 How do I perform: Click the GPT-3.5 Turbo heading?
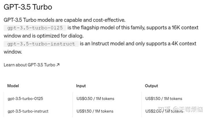point(28,7)
